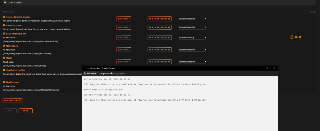Screen dimensions: 320x131
Task: Click the Apply button
Action: (x=10, y=111)
